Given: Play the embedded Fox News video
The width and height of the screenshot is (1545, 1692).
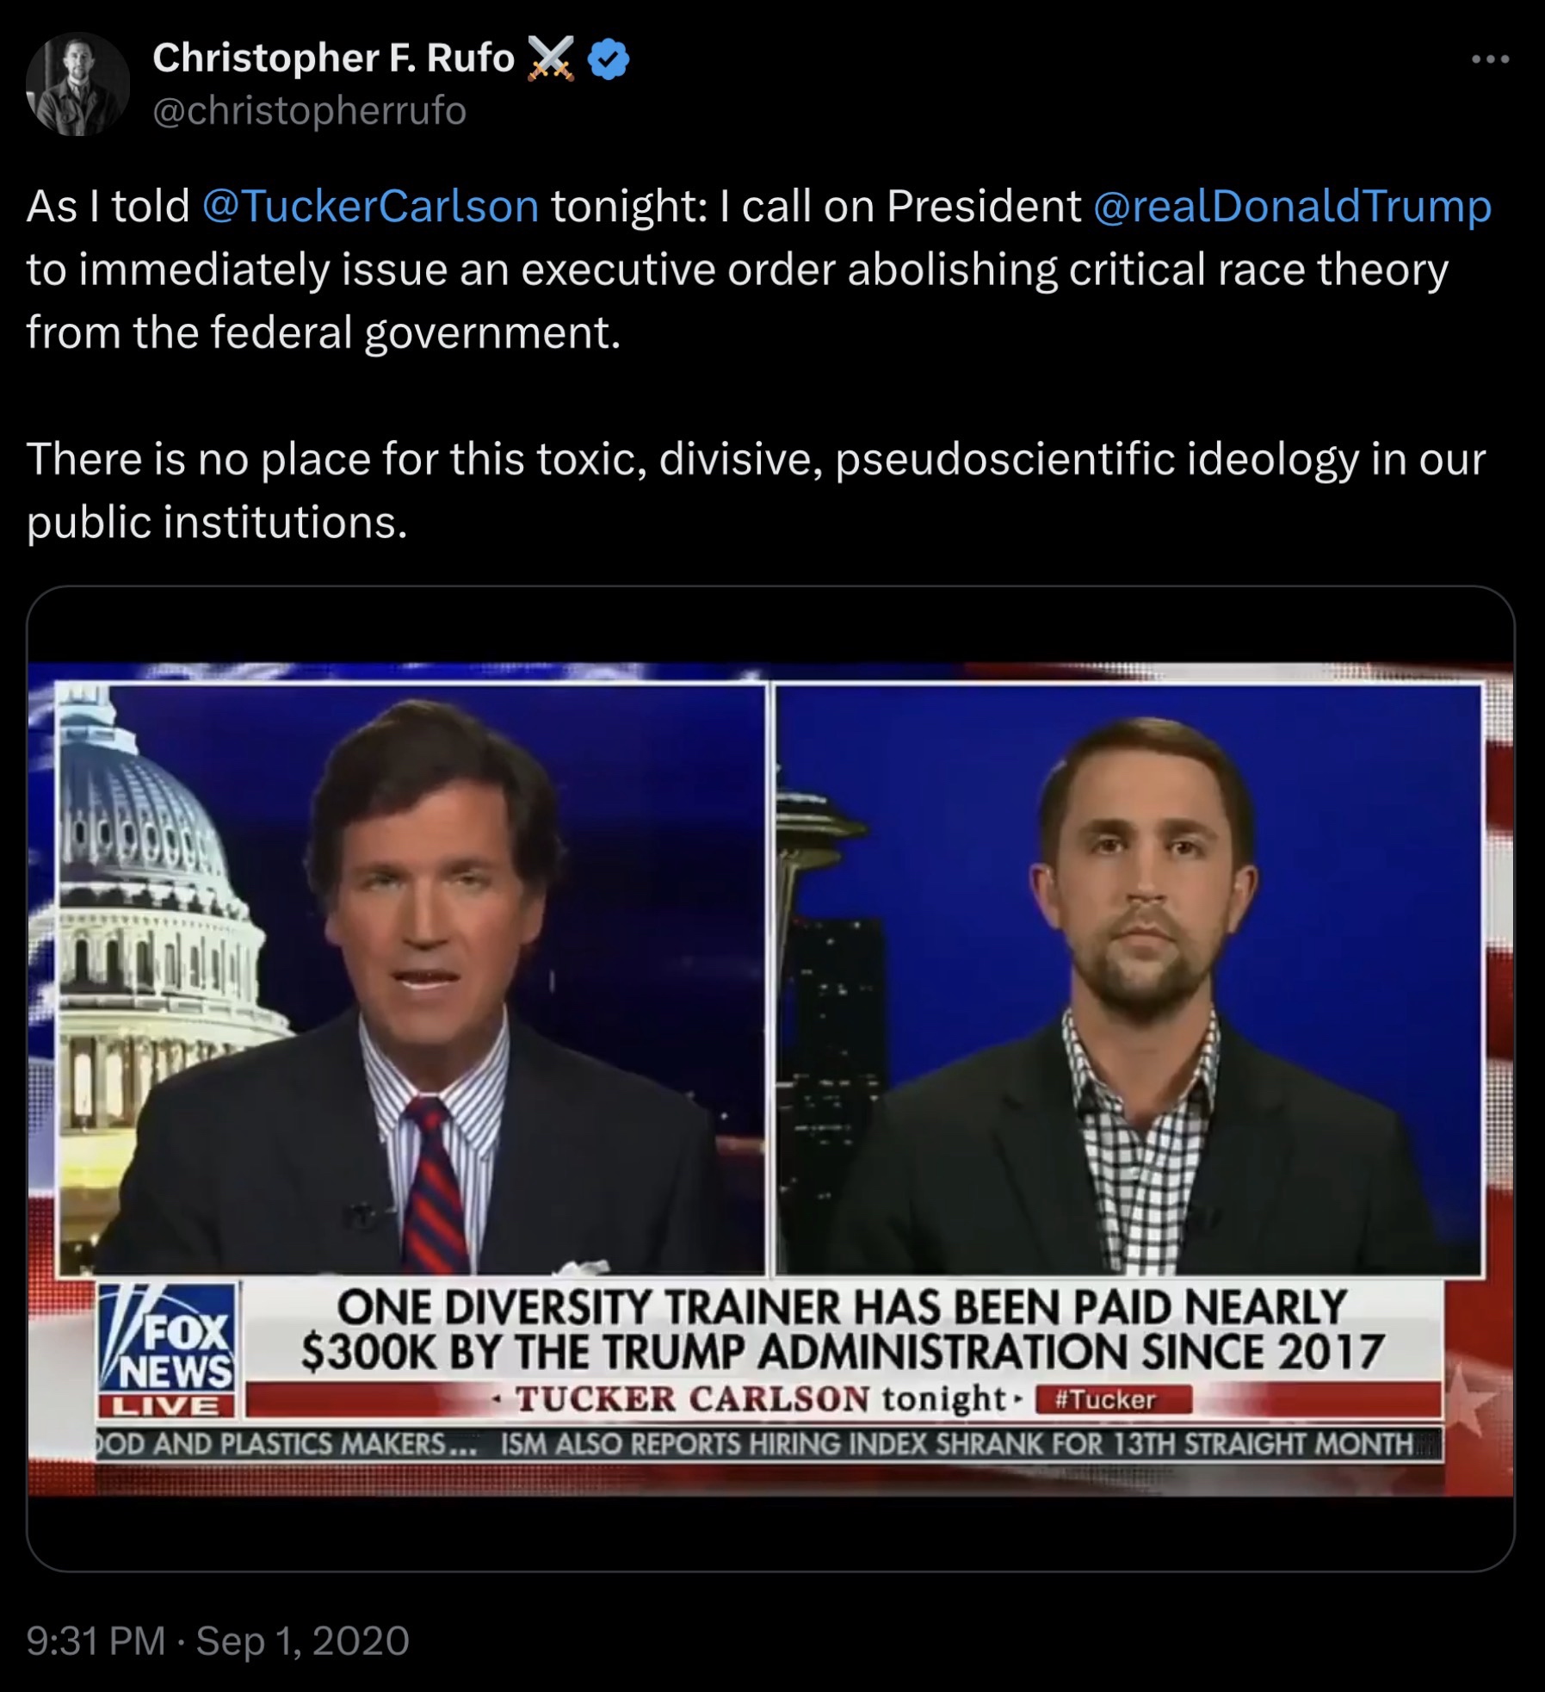Looking at the screenshot, I should 770,1079.
